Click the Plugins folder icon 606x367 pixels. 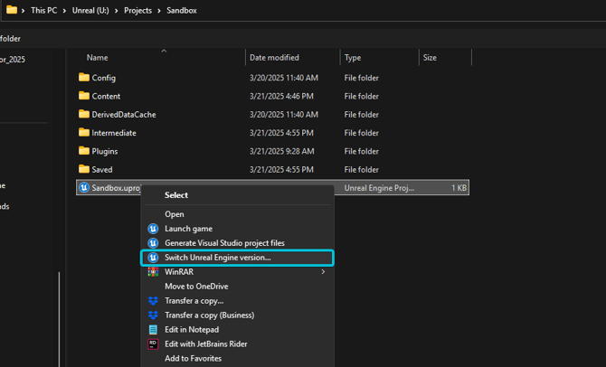click(84, 151)
